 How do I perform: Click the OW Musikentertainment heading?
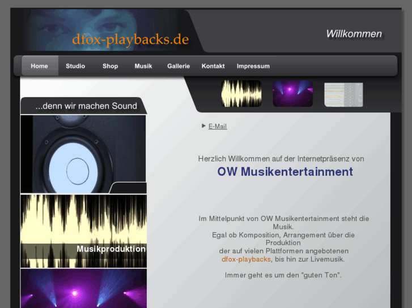click(x=285, y=172)
